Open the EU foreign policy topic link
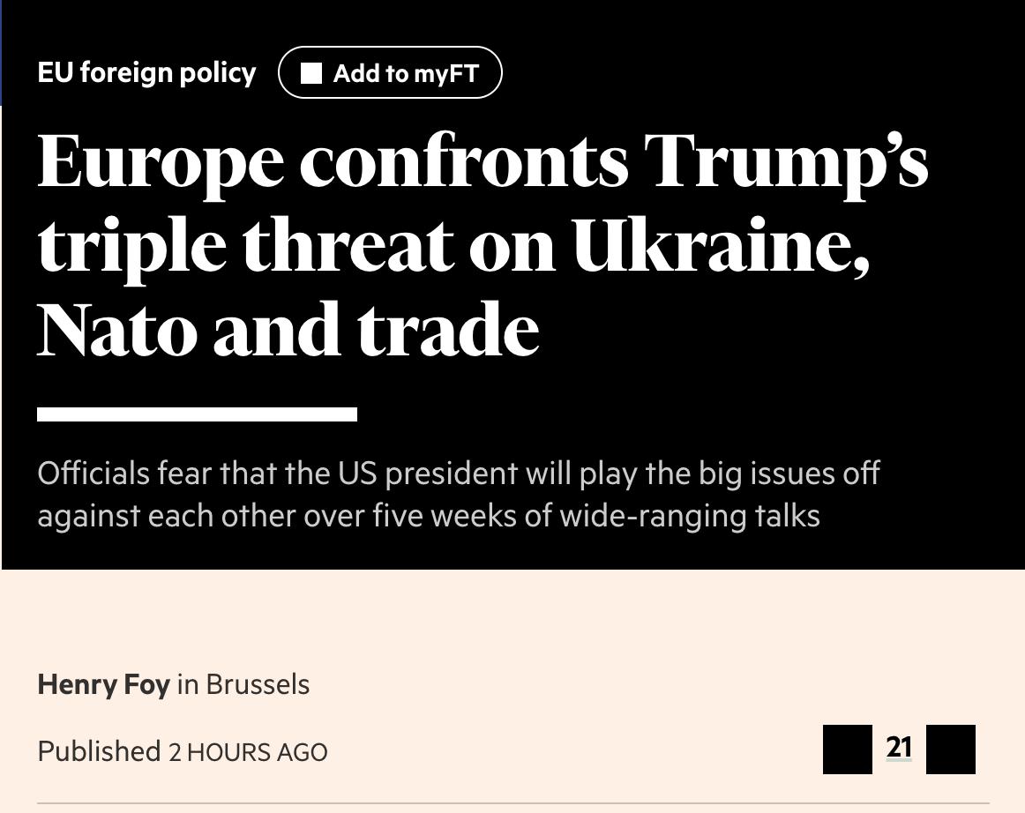1025x813 pixels. pyautogui.click(x=146, y=72)
